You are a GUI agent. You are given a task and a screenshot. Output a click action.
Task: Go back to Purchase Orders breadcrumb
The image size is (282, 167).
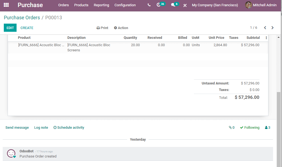tap(22, 18)
